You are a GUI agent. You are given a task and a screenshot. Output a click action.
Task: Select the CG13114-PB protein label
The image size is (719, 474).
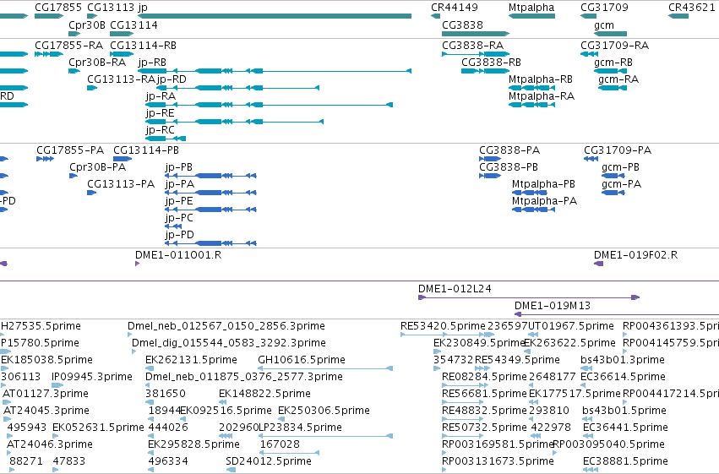(x=146, y=150)
